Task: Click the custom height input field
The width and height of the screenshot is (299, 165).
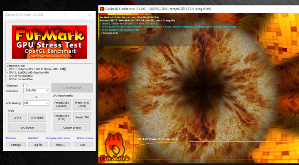Action: pos(44,97)
